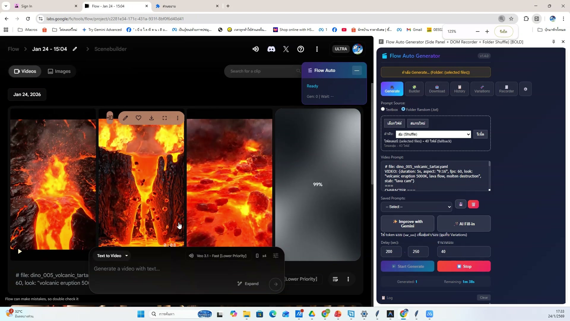
Task: Minimize the Flow Auto floating widget
Action: point(357,70)
